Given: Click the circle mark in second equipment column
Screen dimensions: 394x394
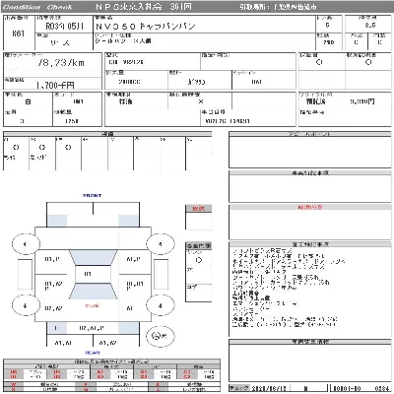Looking at the screenshot, I should [42, 148].
